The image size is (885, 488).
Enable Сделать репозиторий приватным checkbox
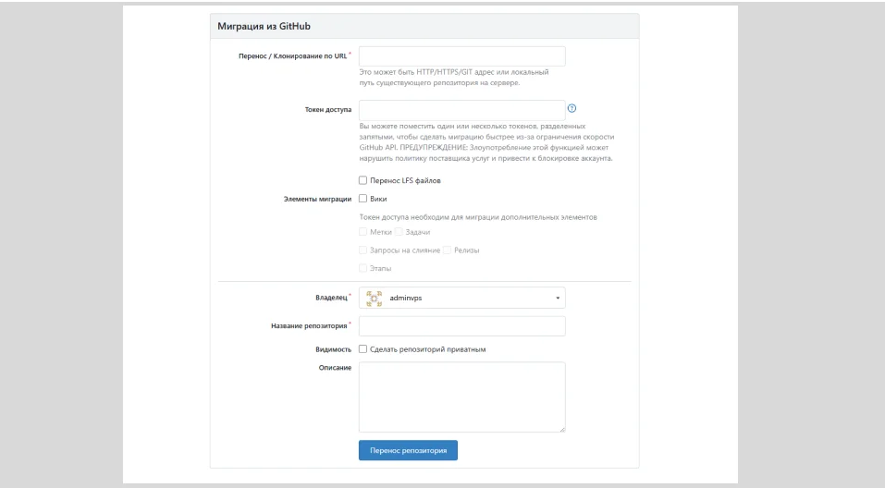tap(363, 349)
